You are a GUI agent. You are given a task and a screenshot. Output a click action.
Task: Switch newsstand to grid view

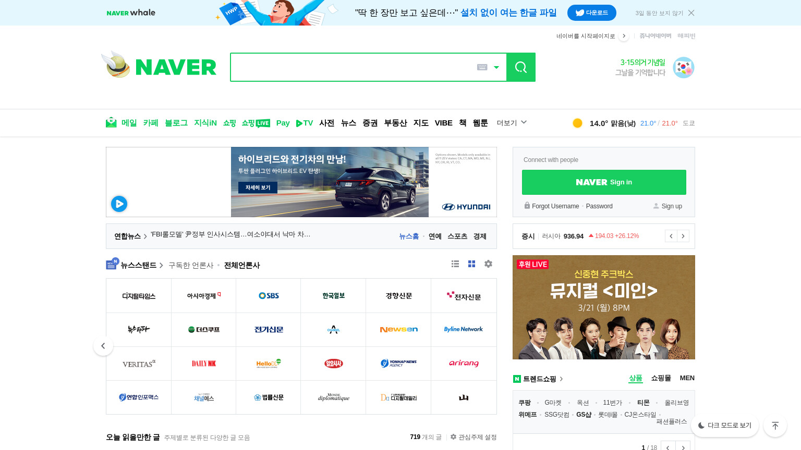(x=472, y=264)
